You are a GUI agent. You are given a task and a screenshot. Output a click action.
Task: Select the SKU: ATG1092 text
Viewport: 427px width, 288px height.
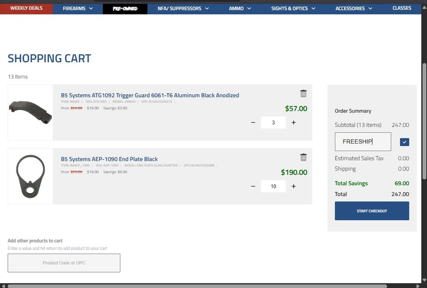pos(96,101)
